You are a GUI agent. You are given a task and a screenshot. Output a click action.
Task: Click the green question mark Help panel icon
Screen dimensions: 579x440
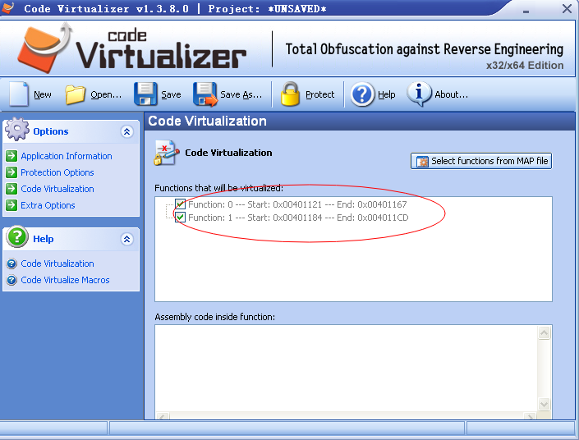click(17, 236)
